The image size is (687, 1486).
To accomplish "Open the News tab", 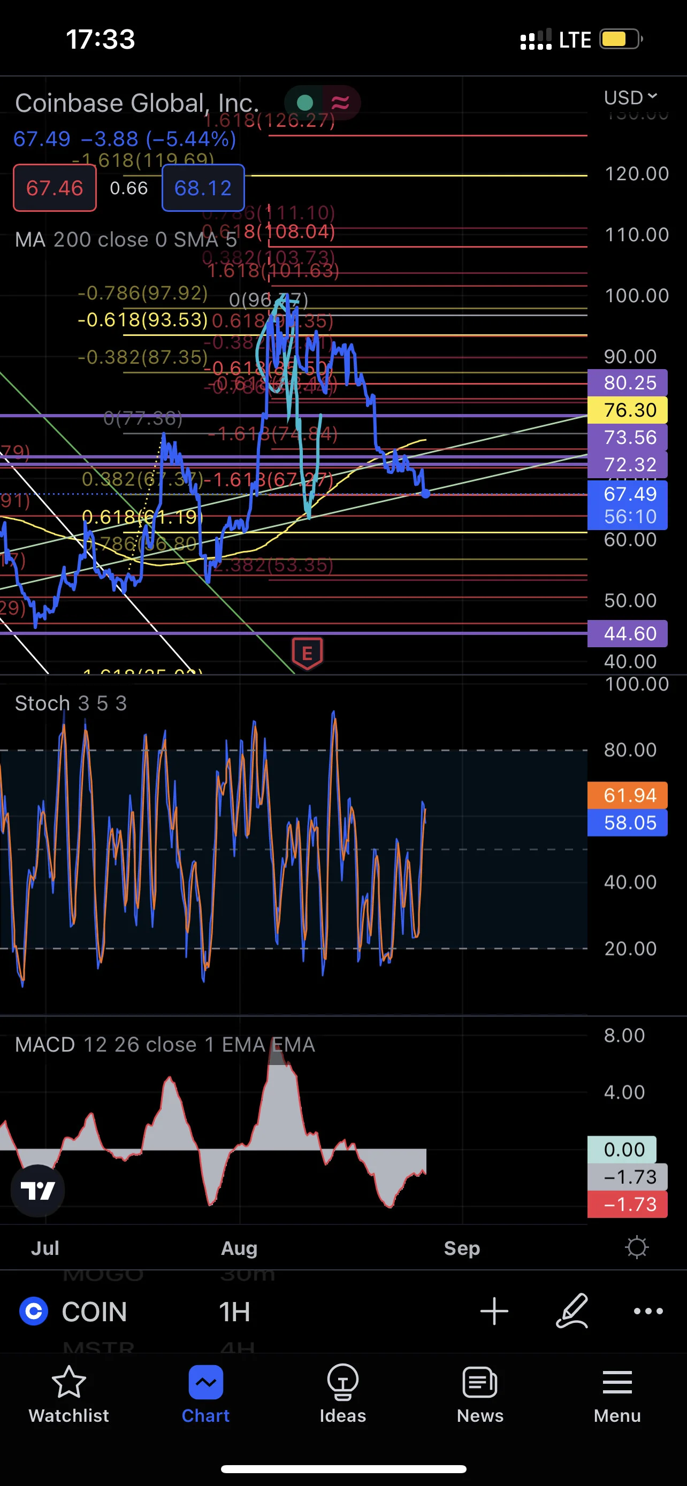I will [480, 1395].
